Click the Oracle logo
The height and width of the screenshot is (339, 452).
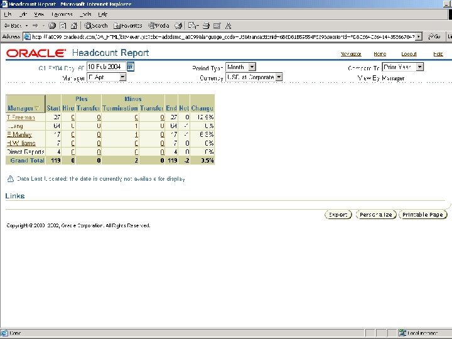coord(36,53)
